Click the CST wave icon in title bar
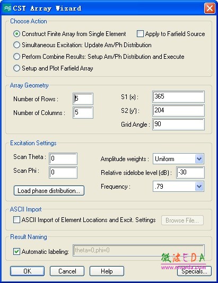 [x=7, y=8]
